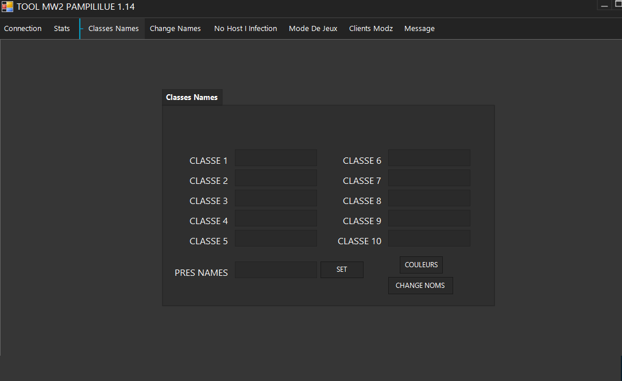Open the Clients Modz tab
Image resolution: width=622 pixels, height=381 pixels.
(371, 29)
